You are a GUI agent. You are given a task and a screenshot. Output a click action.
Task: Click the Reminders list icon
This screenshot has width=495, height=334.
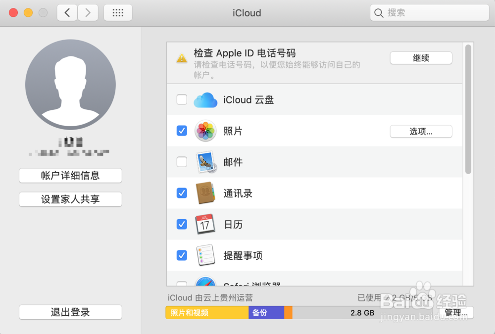pyautogui.click(x=205, y=255)
